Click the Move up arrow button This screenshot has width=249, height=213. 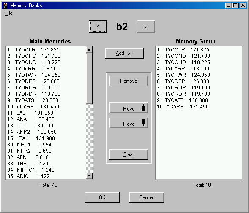[x=129, y=108]
